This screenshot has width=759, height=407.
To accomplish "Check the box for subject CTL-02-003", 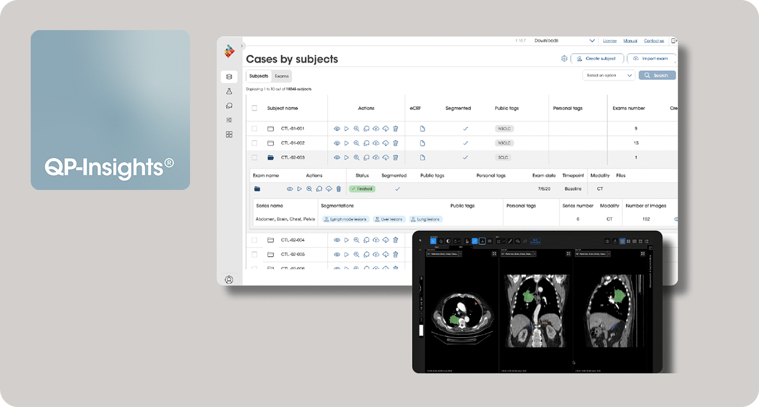I will (254, 158).
